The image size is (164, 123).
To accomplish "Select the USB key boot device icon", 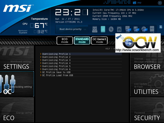I will click(x=95, y=29).
